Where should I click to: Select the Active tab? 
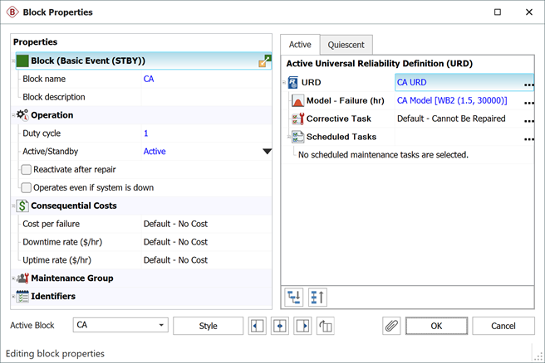[300, 44]
